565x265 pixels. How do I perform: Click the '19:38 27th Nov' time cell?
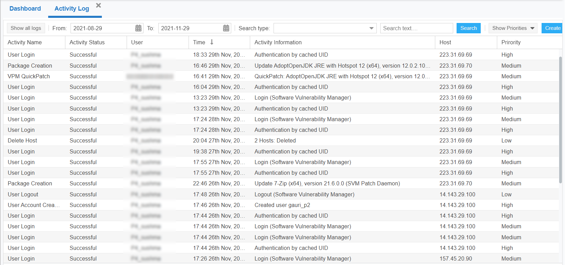pyautogui.click(x=219, y=151)
